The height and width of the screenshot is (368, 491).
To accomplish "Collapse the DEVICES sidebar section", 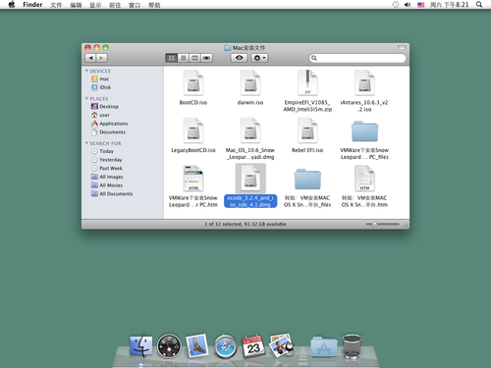I will point(86,71).
